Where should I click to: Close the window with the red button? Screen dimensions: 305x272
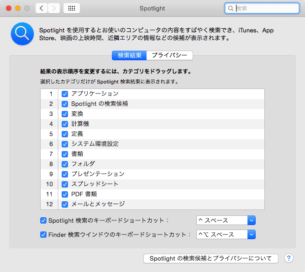(9, 8)
